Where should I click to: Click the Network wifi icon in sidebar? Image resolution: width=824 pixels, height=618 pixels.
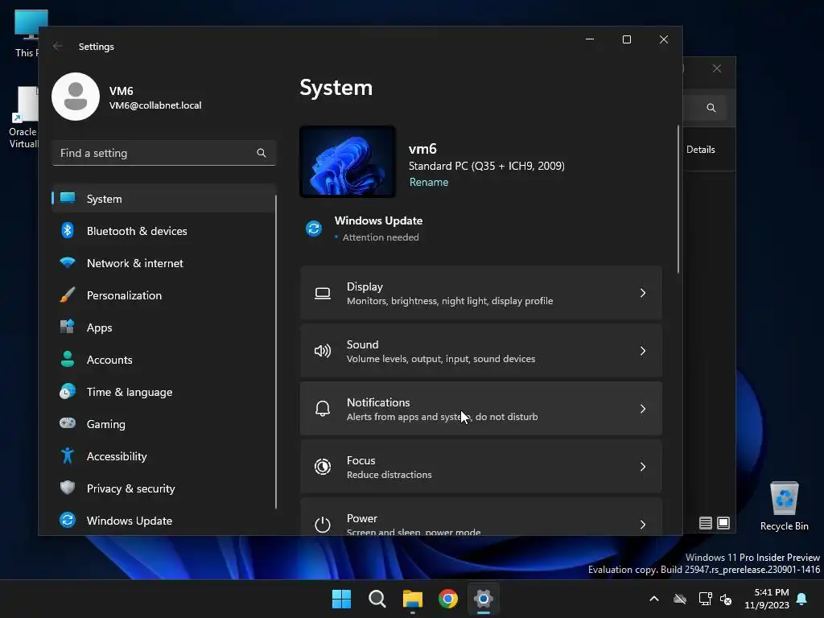point(68,262)
